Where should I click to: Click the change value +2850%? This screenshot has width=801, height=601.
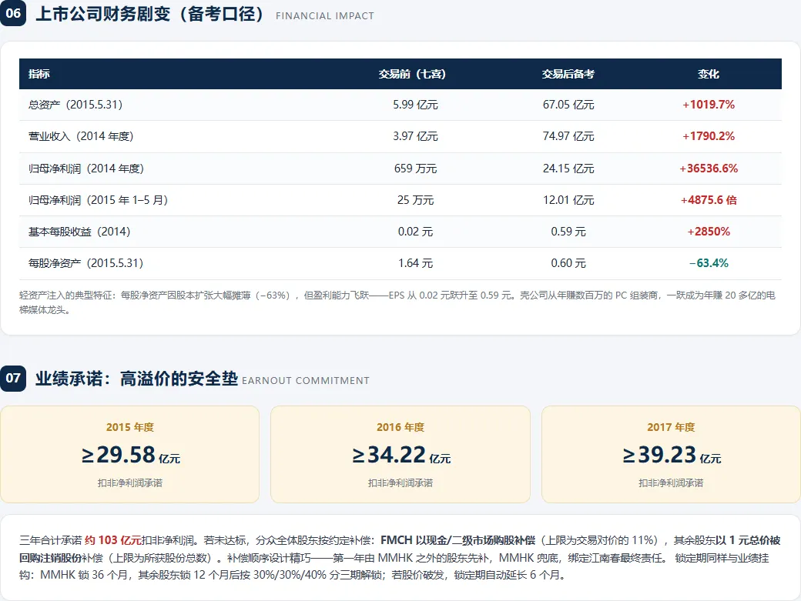click(x=709, y=232)
